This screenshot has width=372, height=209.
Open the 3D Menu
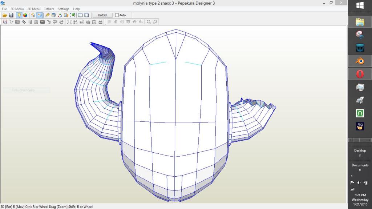tap(17, 9)
